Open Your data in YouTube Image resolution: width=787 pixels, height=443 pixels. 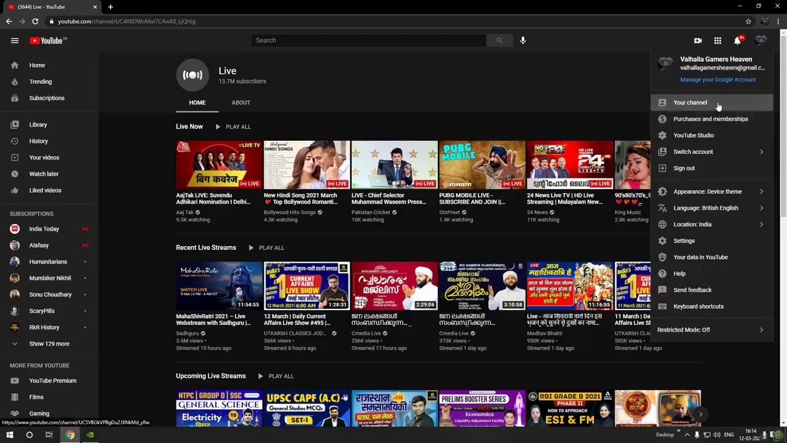point(712,257)
